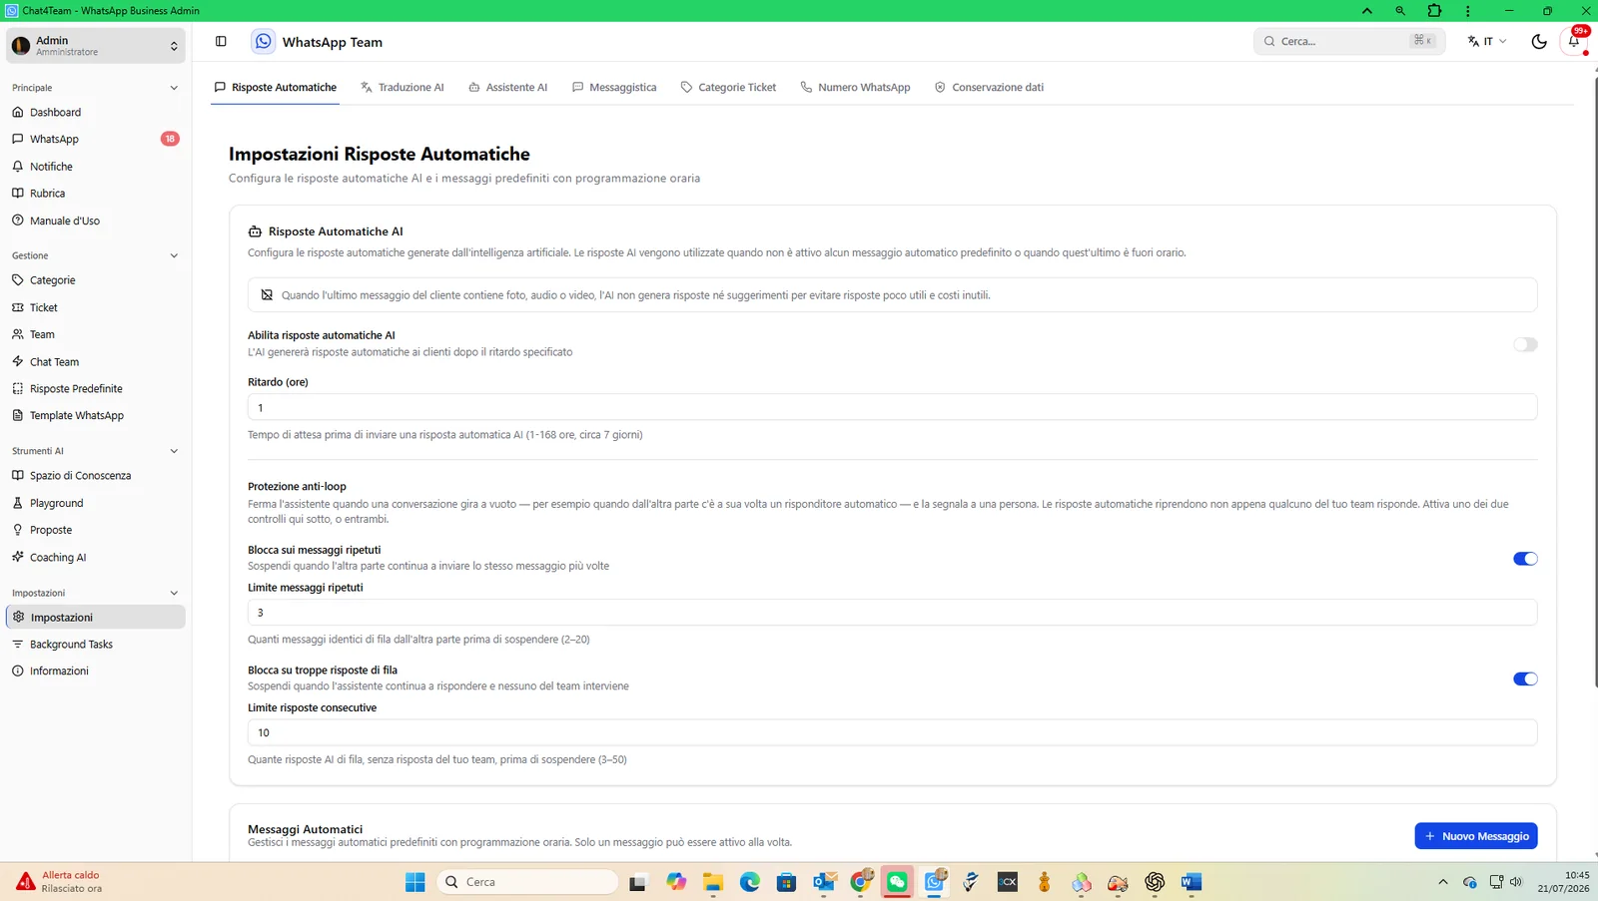Click the WhatsApp unread badge 18
The image size is (1598, 901).
(170, 140)
